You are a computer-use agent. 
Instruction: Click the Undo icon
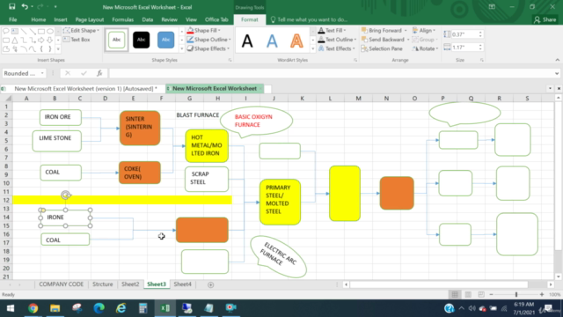[25, 7]
